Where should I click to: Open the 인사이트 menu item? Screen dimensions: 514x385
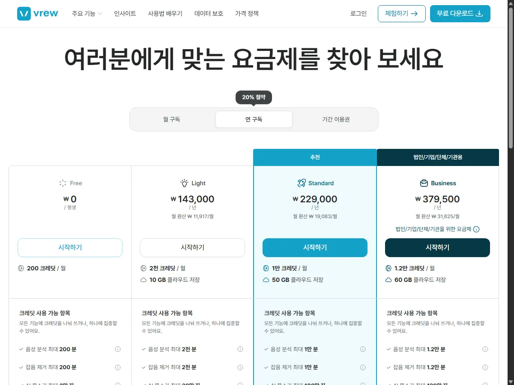(x=125, y=14)
